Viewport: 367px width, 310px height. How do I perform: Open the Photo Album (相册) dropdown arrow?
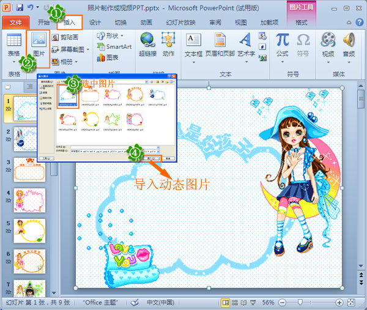[76, 62]
